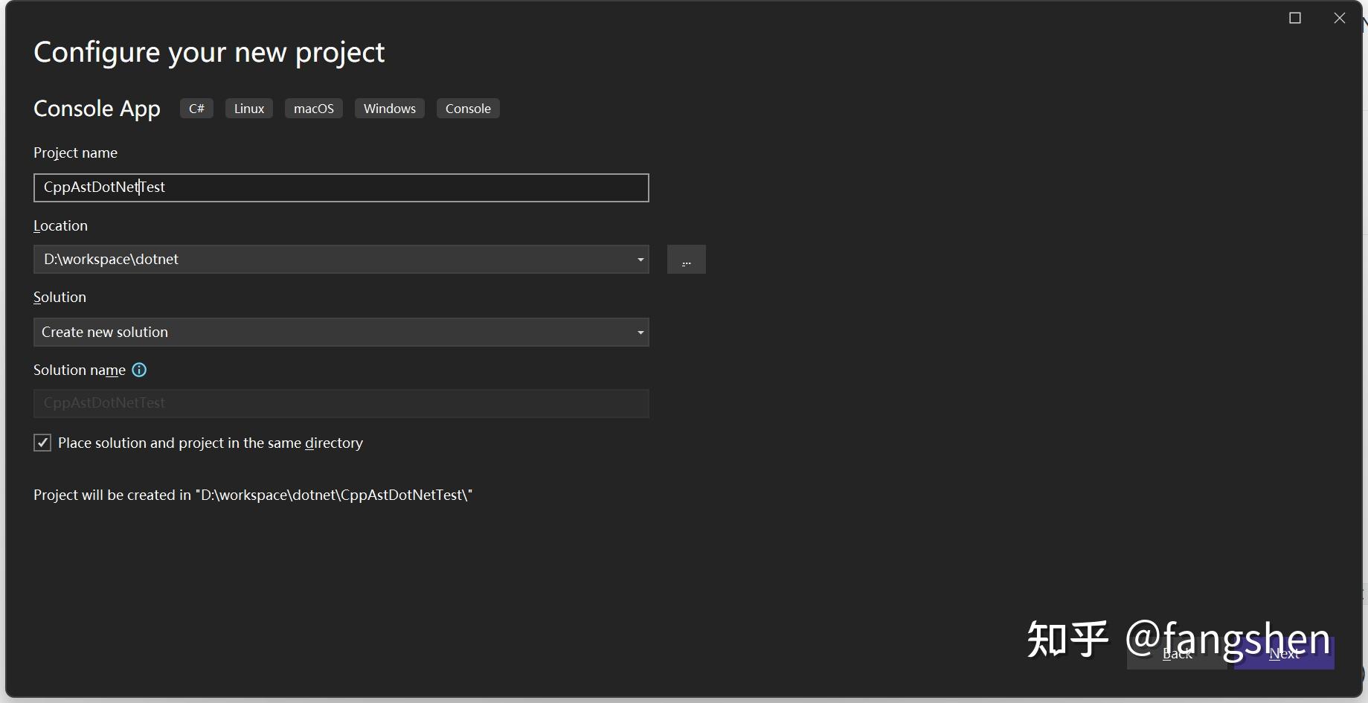Expand the Location dropdown arrow
The width and height of the screenshot is (1368, 703).
640,260
